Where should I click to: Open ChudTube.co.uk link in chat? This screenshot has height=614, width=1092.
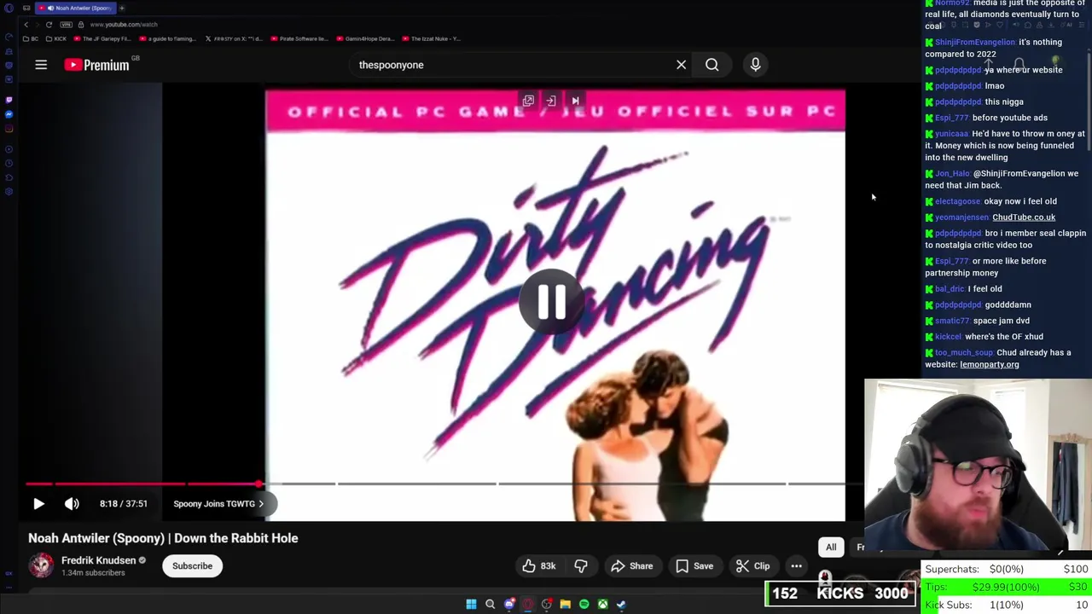coord(1024,217)
